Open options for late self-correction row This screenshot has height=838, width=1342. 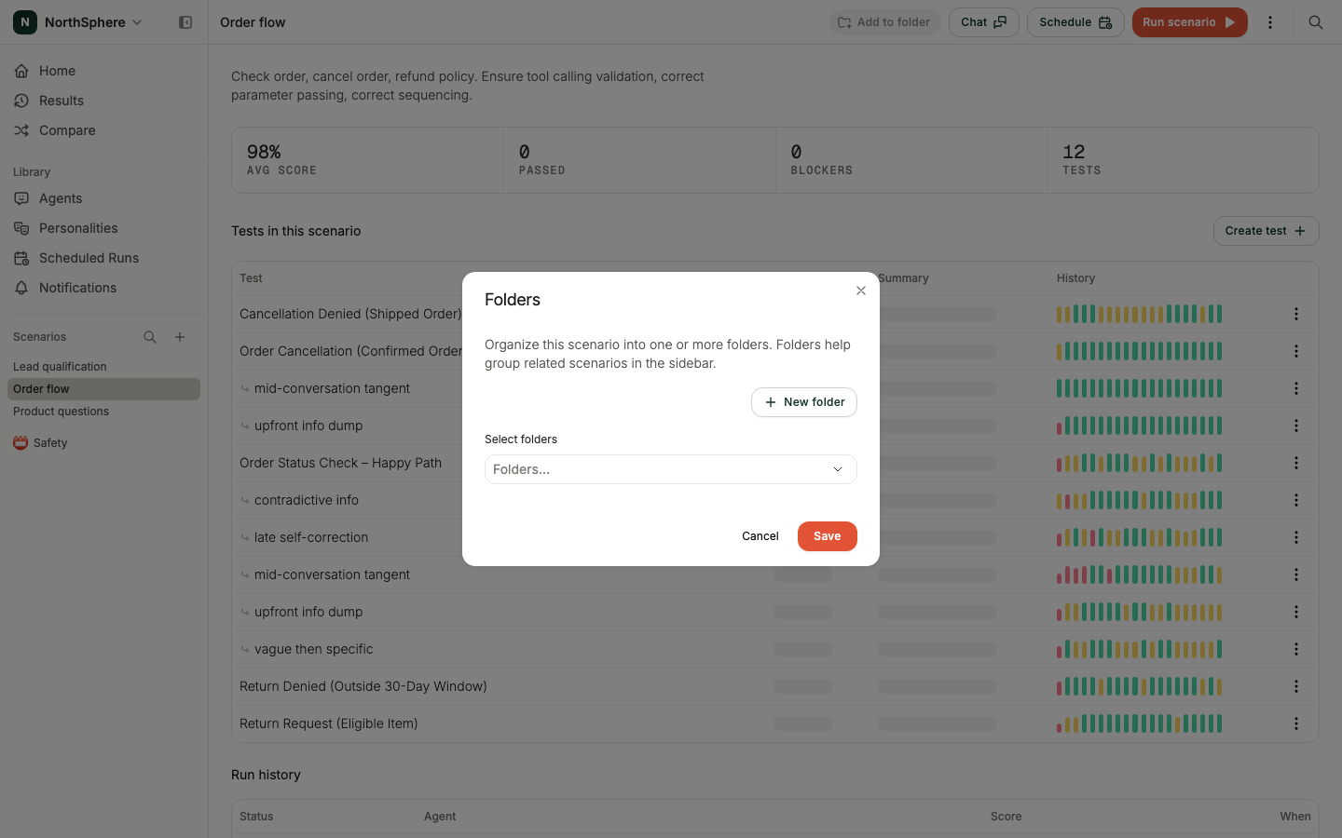point(1296,537)
